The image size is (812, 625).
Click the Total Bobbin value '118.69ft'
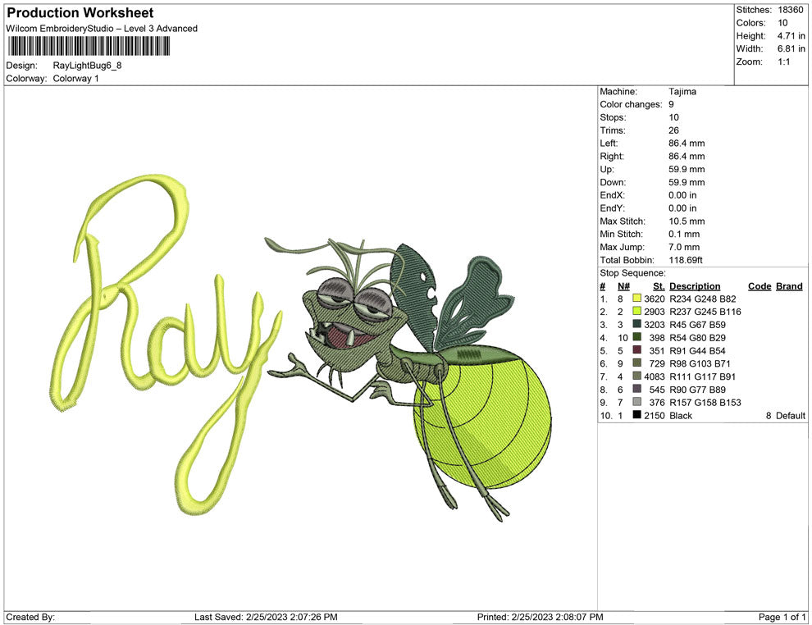pyautogui.click(x=685, y=260)
